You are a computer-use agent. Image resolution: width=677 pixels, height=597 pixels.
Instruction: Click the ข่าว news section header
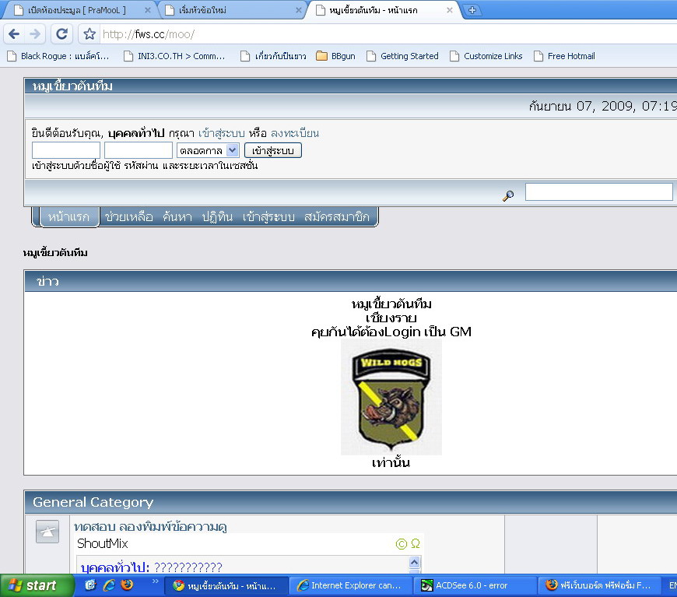pyautogui.click(x=47, y=282)
